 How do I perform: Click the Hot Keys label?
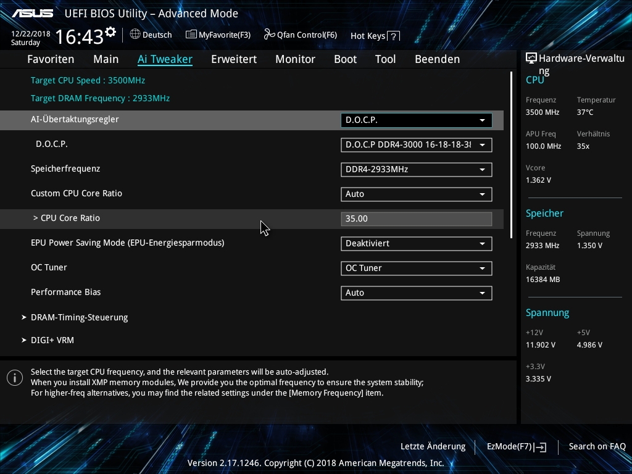[368, 36]
